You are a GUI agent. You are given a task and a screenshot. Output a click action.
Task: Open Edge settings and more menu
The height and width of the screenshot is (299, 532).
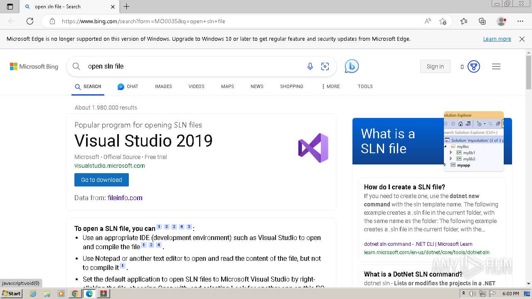click(520, 21)
